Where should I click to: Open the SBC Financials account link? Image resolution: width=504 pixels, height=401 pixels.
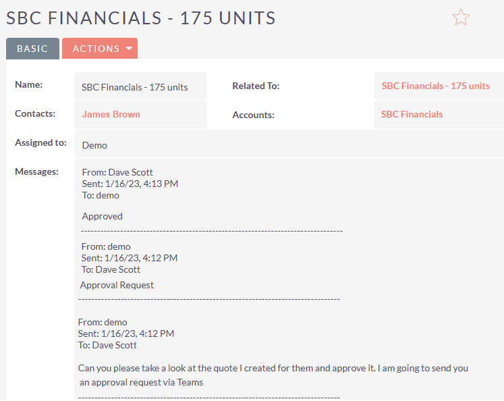coord(412,114)
